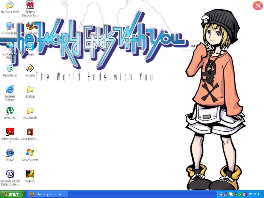Select the Recycle Bin icon
The width and height of the screenshot is (264, 198).
(10, 68)
